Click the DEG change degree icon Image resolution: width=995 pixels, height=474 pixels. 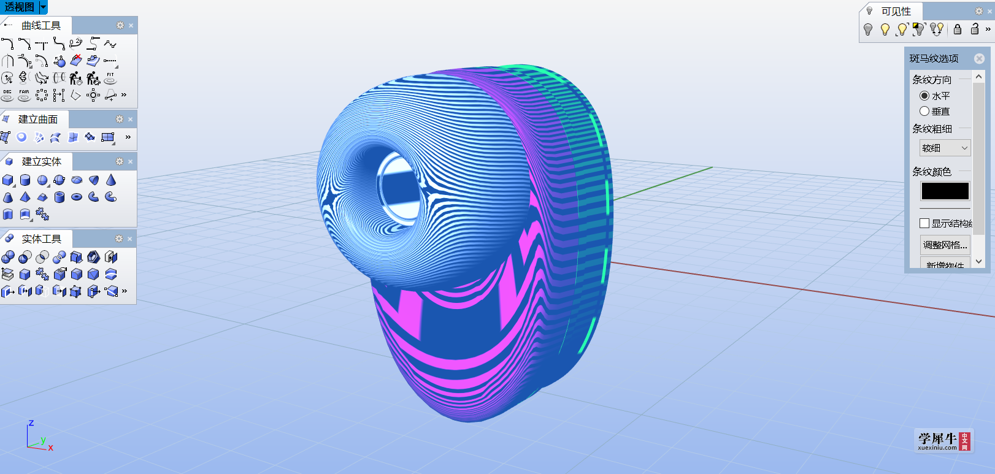tap(7, 95)
